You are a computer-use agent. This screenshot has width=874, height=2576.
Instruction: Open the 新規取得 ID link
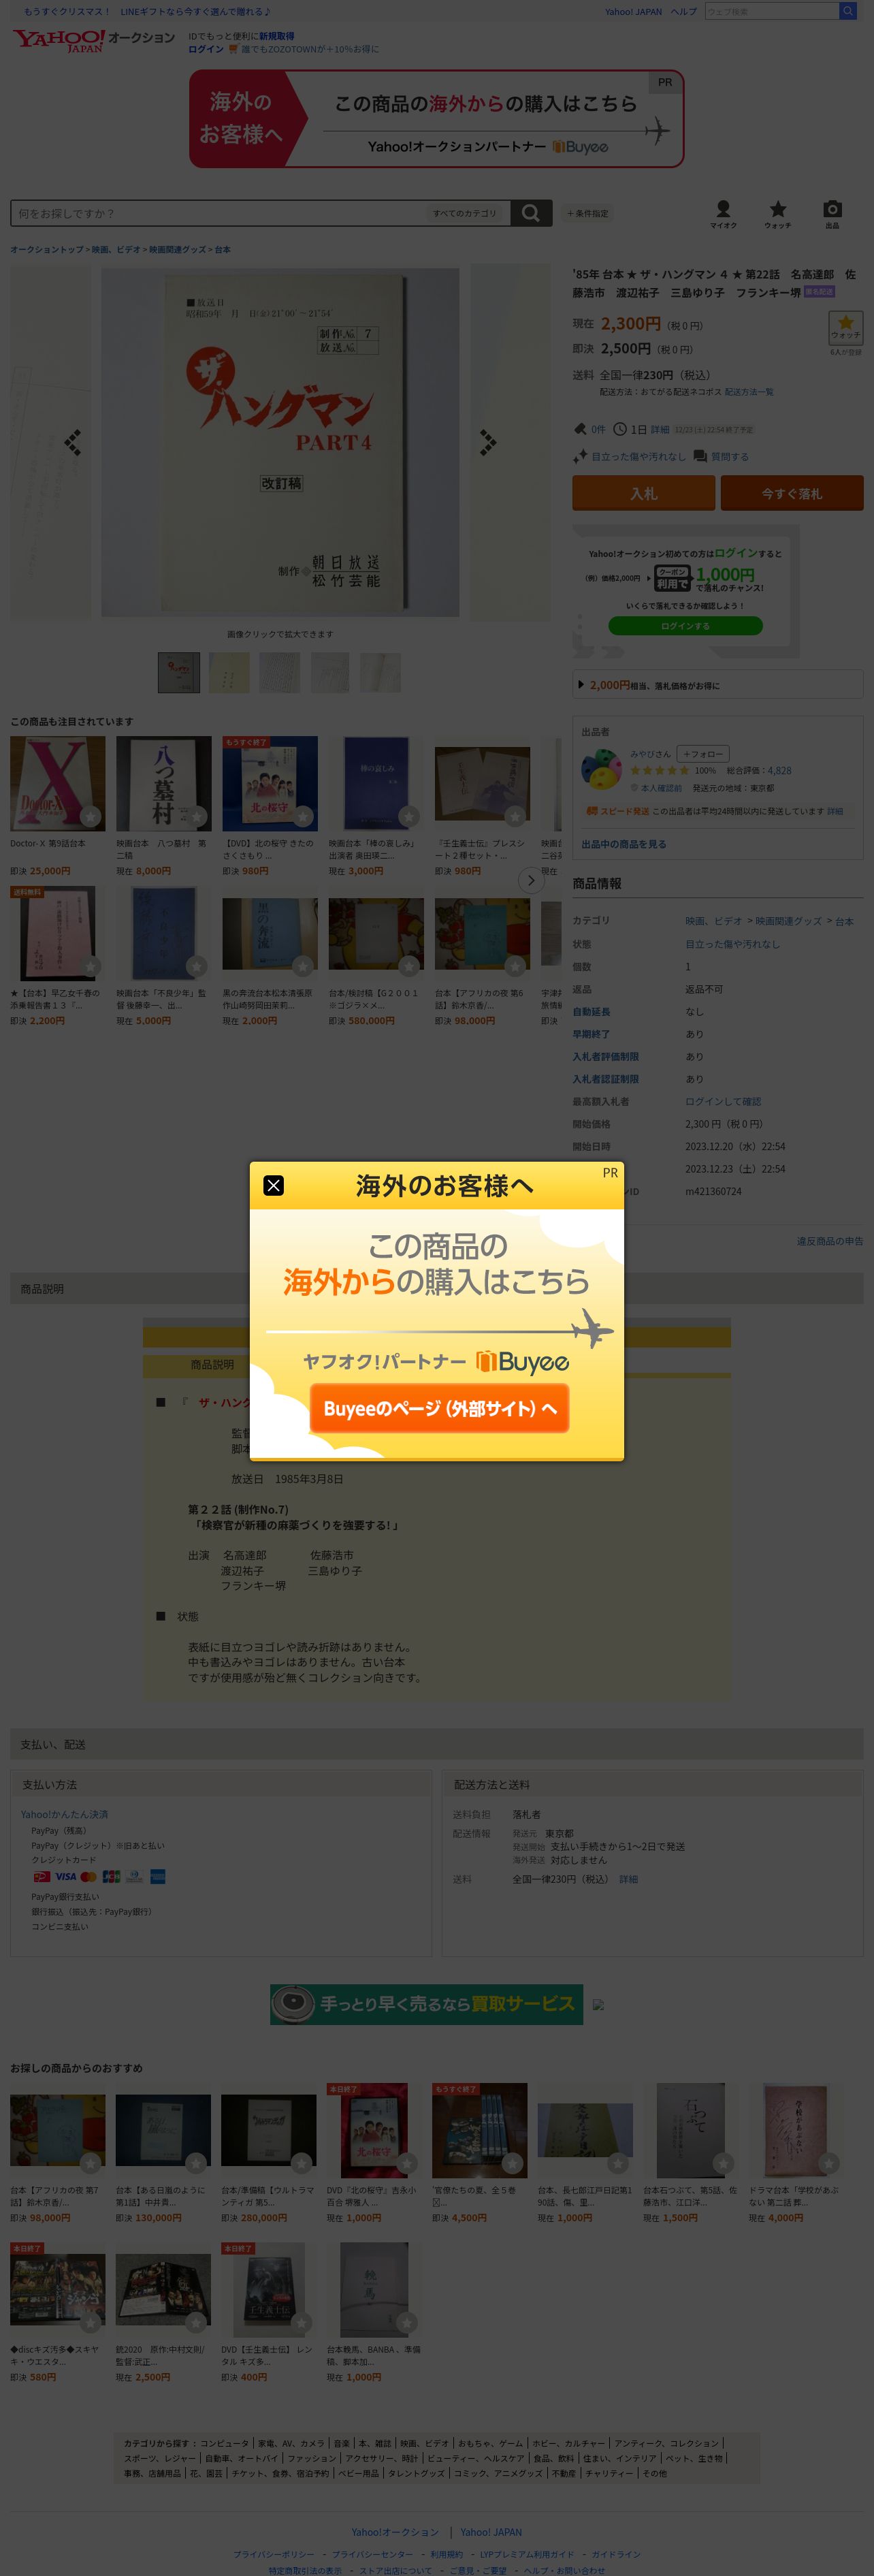pyautogui.click(x=277, y=36)
